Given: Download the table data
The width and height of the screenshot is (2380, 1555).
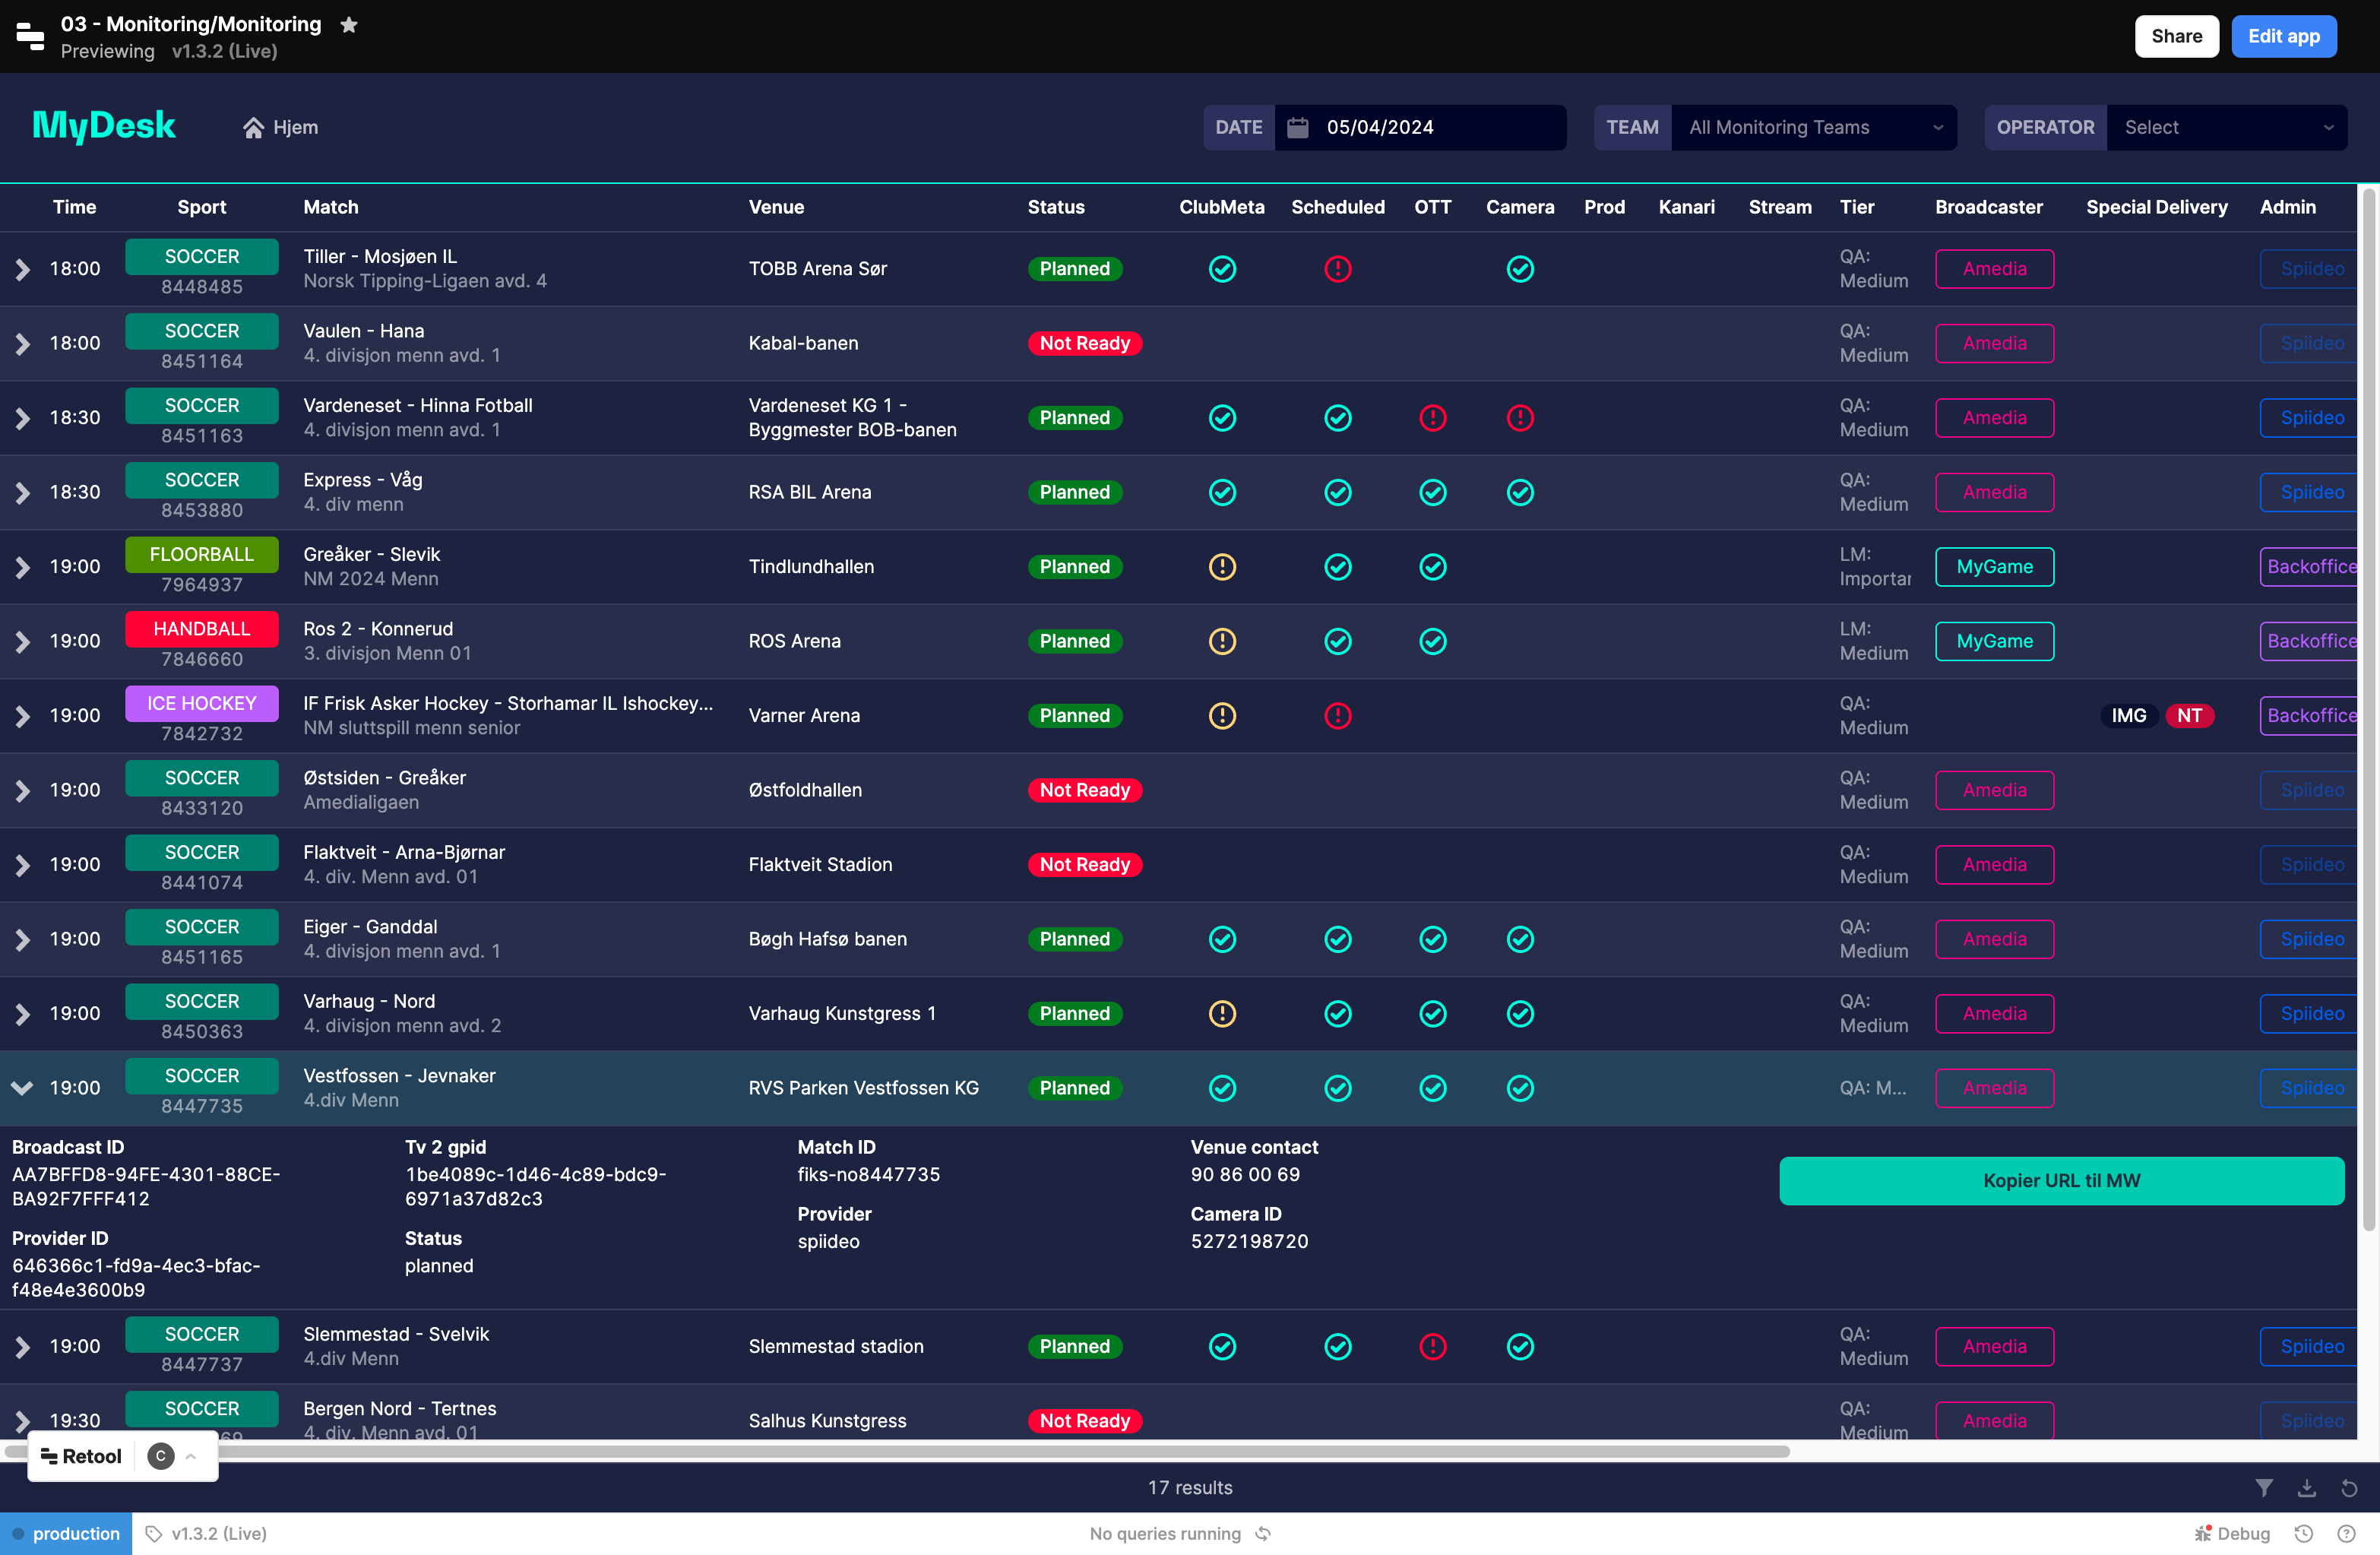Looking at the screenshot, I should point(2307,1488).
